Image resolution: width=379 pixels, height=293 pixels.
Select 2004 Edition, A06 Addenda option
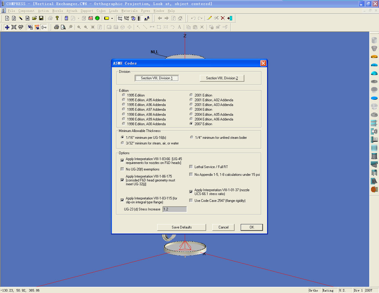tap(191, 119)
